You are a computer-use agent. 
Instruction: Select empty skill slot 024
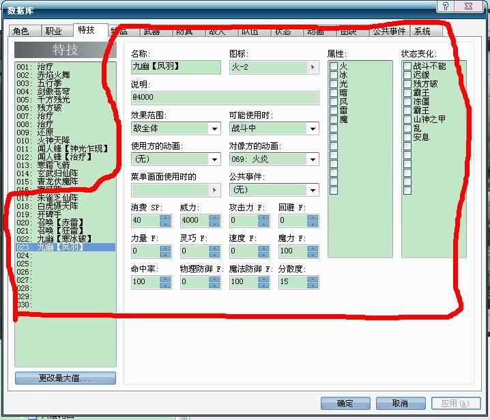(x=66, y=255)
